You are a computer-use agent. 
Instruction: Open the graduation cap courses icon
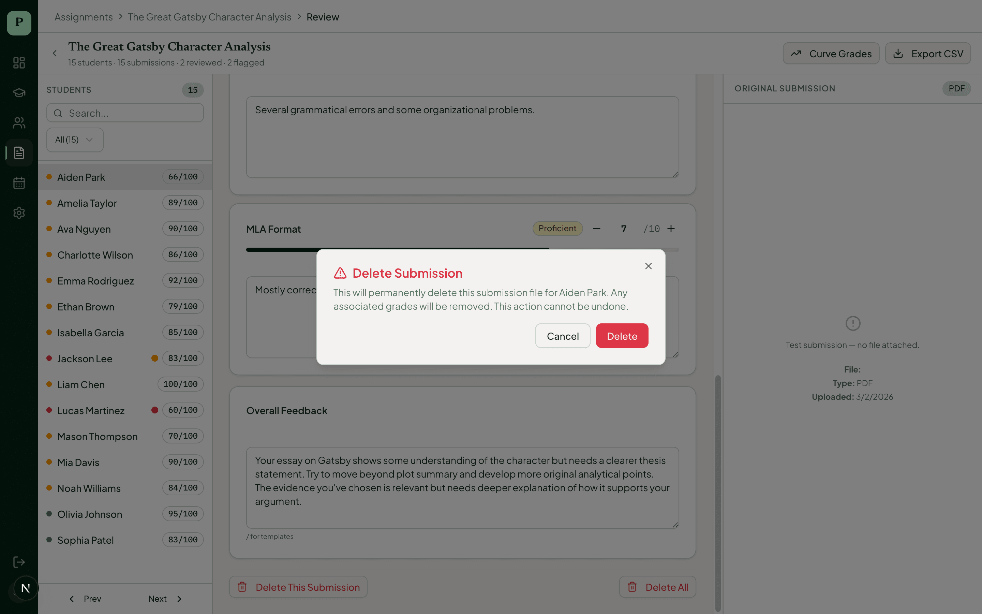pos(19,92)
